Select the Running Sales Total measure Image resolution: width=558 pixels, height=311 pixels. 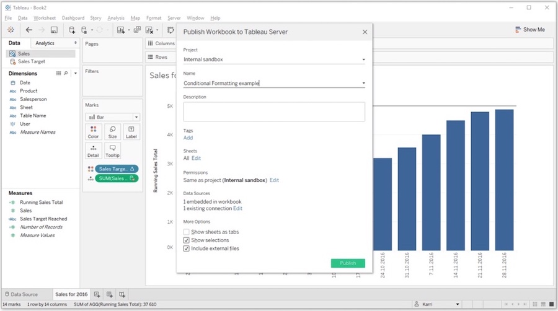pos(42,202)
